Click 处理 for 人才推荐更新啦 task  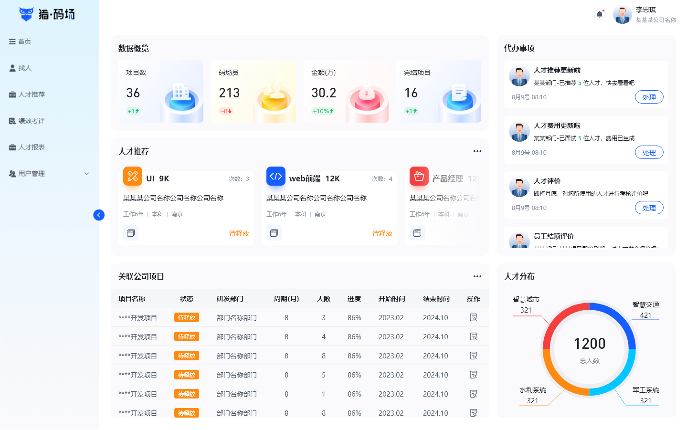click(649, 97)
